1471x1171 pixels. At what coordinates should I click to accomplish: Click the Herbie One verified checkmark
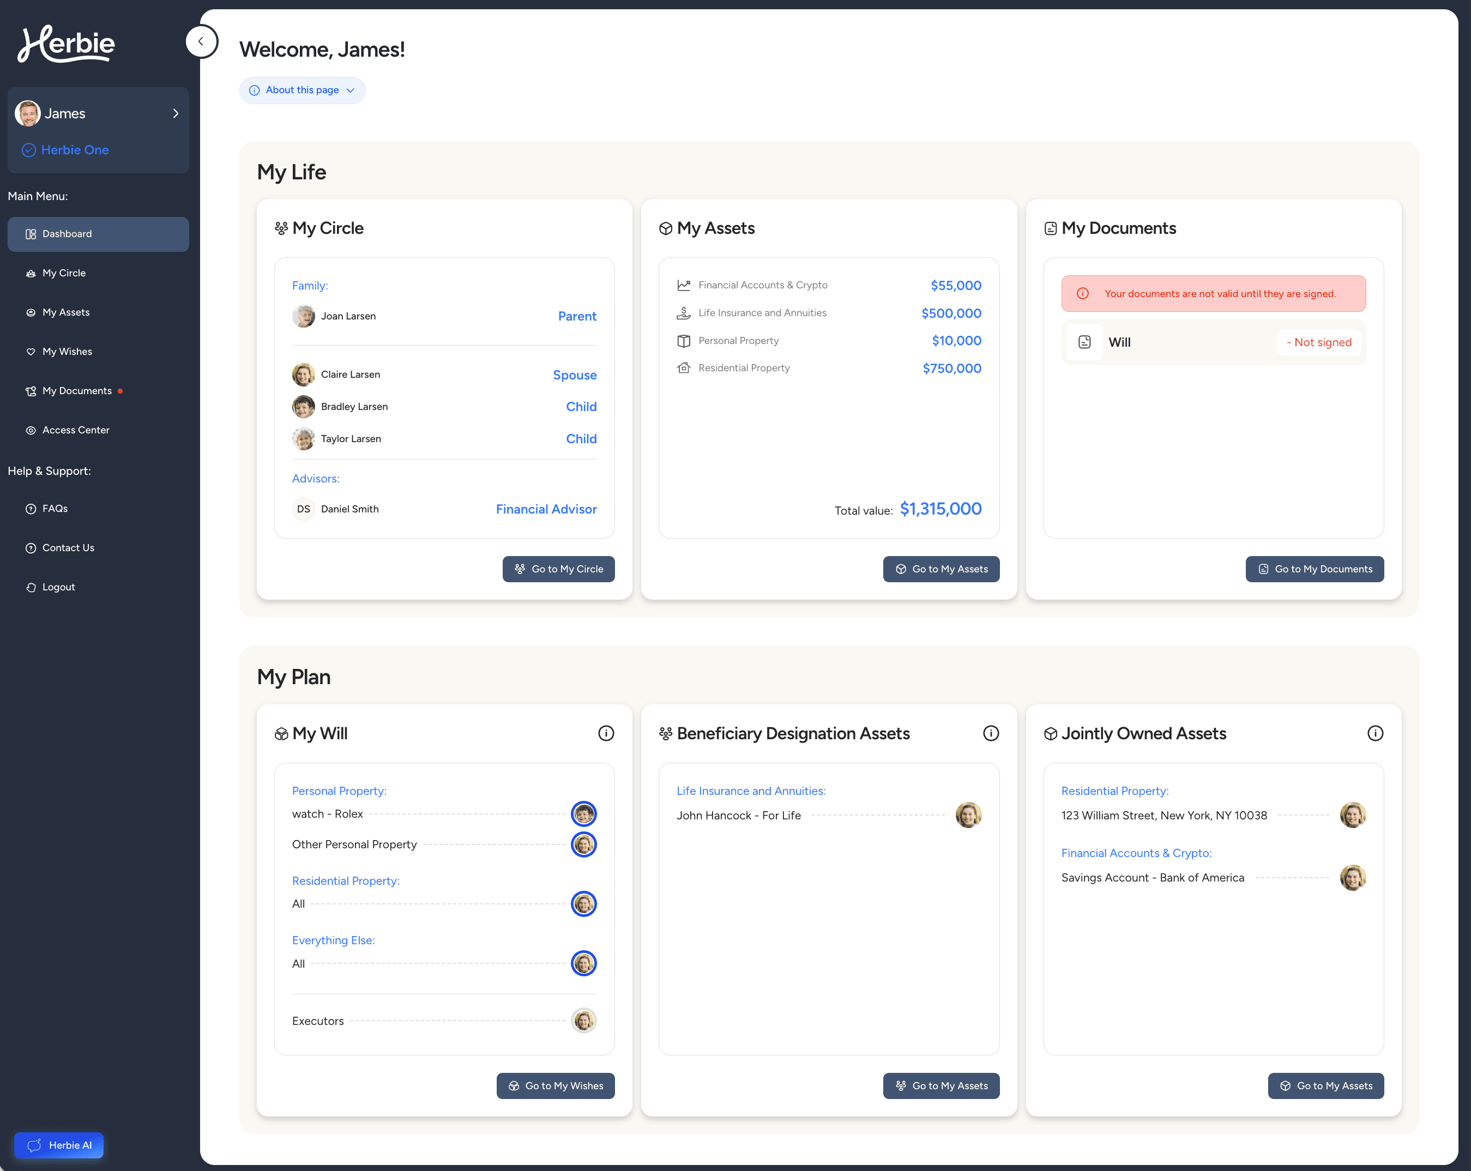click(x=29, y=149)
